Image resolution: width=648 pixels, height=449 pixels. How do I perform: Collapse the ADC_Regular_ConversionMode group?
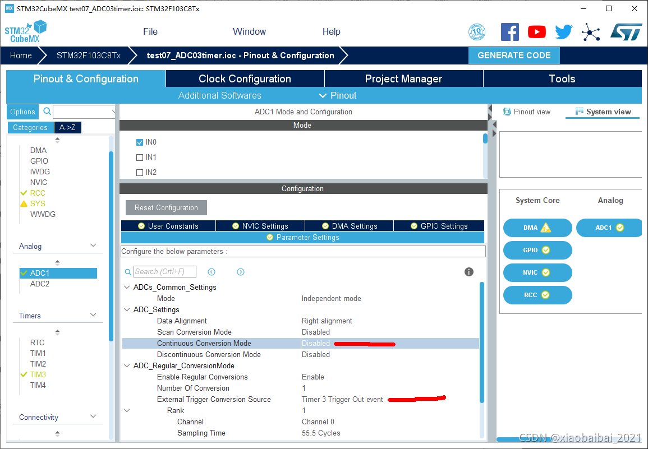(x=127, y=365)
